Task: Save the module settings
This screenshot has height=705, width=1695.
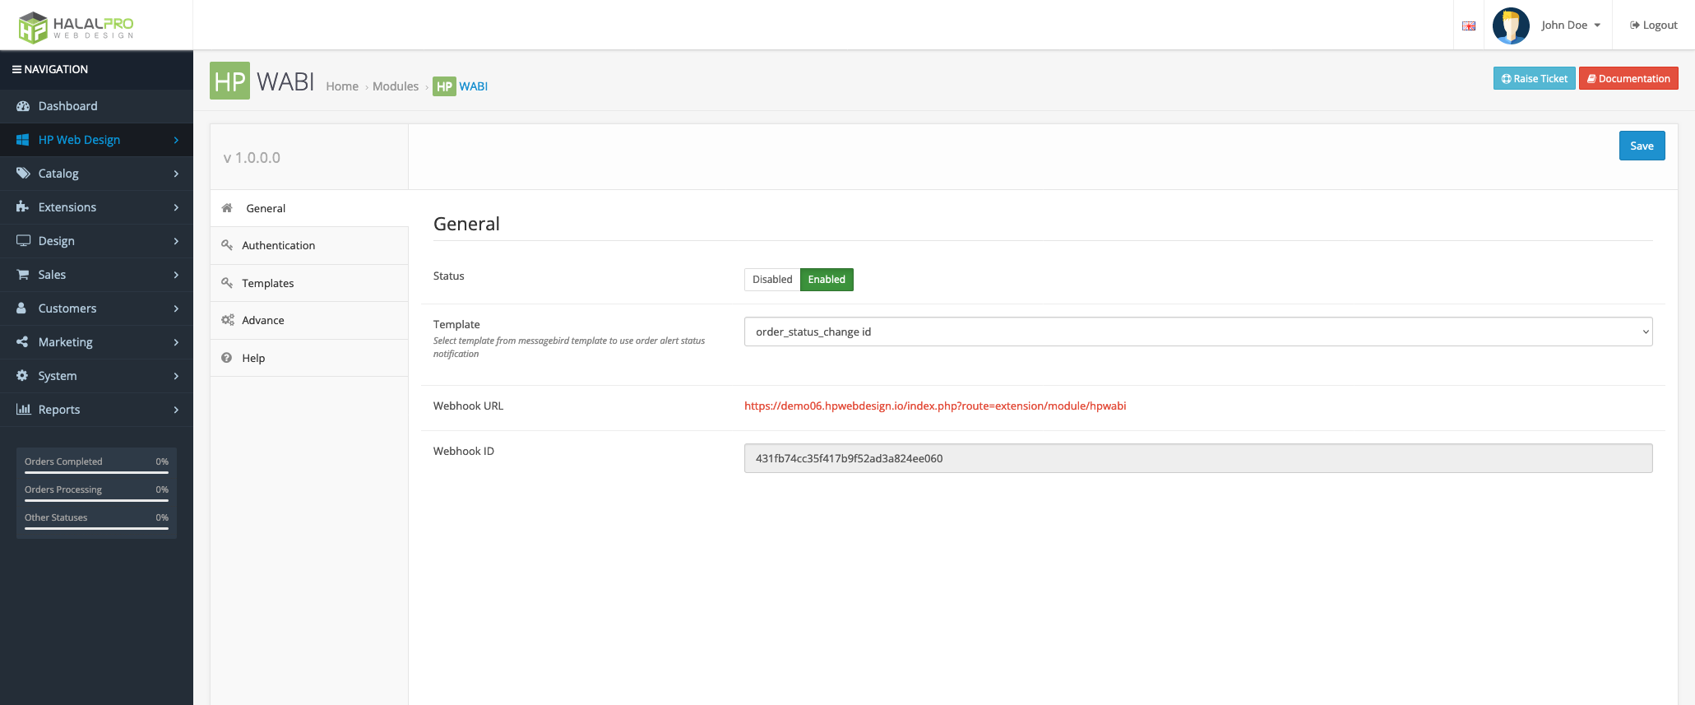Action: pos(1642,146)
